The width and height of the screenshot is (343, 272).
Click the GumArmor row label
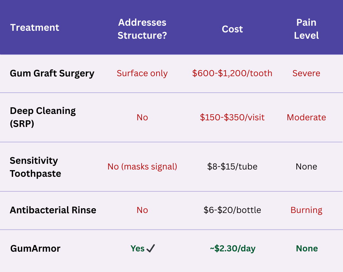point(35,249)
